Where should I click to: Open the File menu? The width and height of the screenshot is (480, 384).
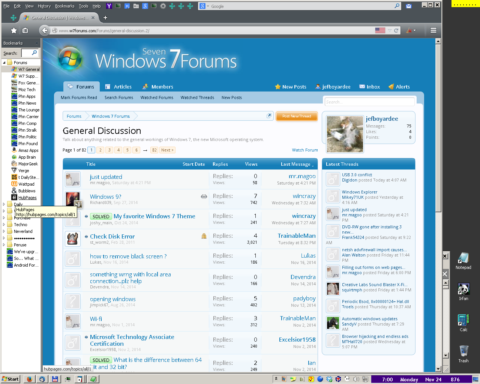[6, 6]
